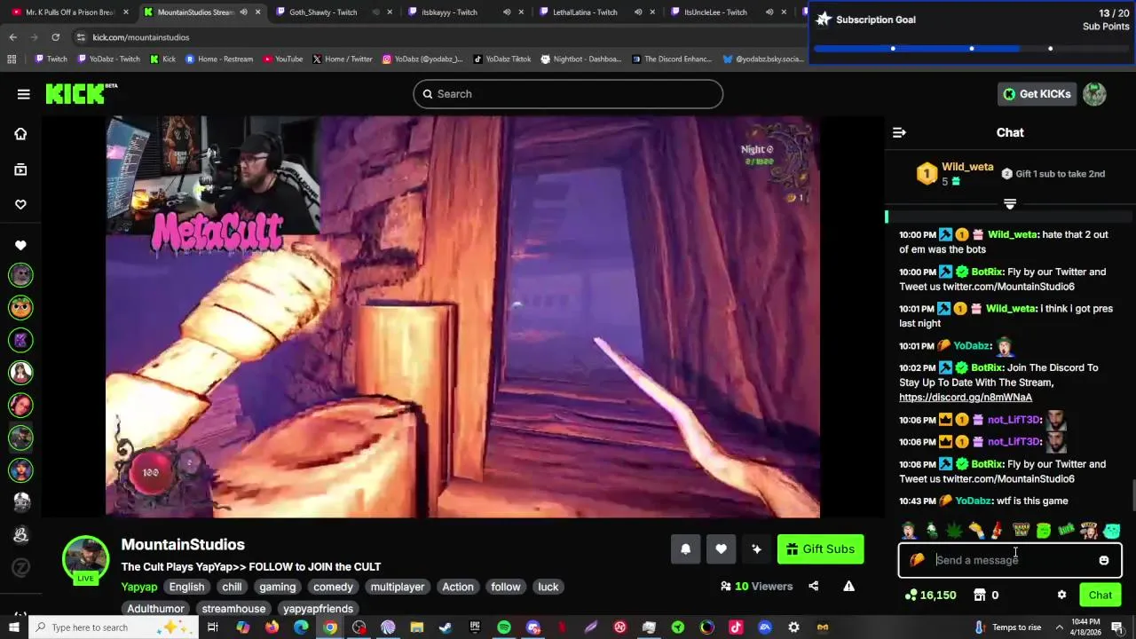Click the sparkle button beside Gift Subs
This screenshot has height=639, width=1136.
pyautogui.click(x=756, y=549)
